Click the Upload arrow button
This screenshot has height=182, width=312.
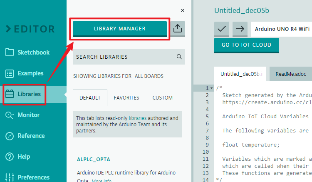click(x=240, y=29)
